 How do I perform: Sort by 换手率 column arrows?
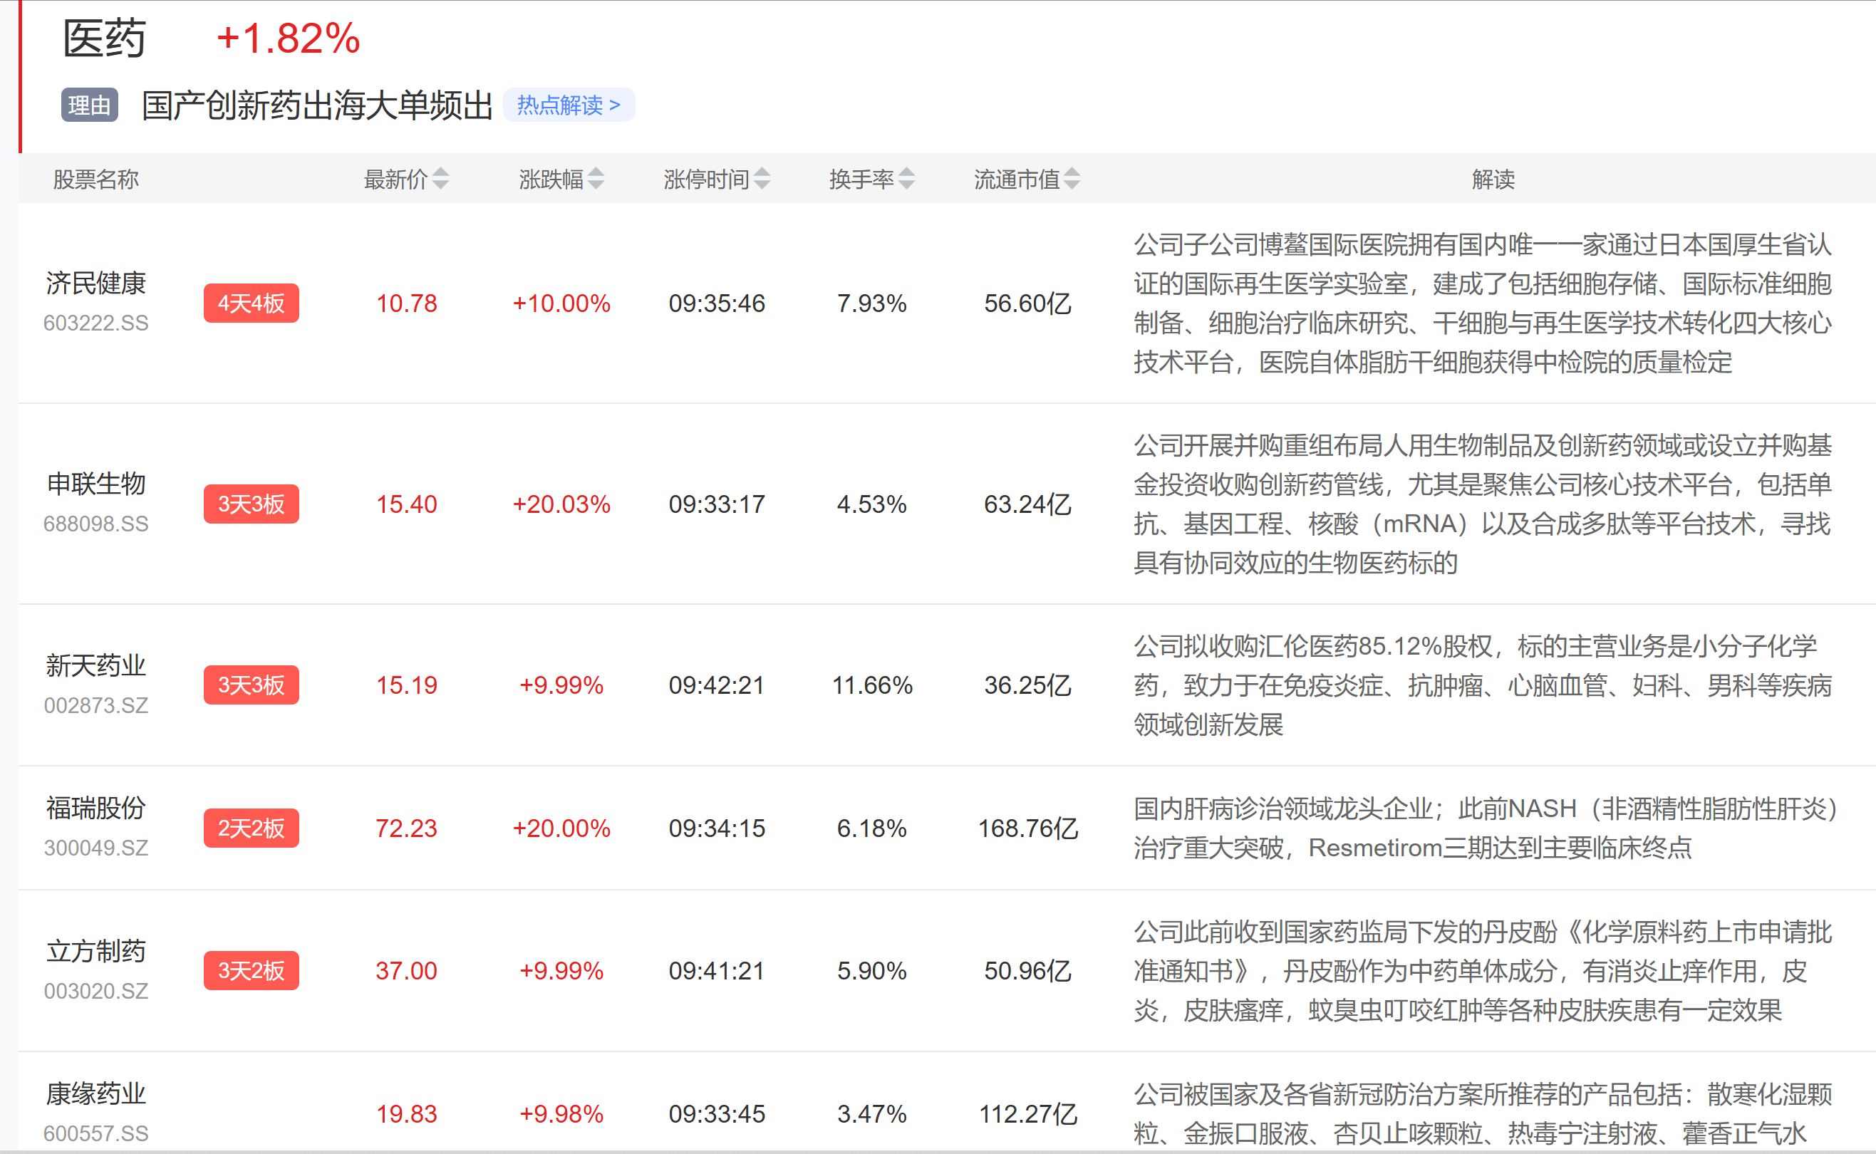(x=906, y=180)
